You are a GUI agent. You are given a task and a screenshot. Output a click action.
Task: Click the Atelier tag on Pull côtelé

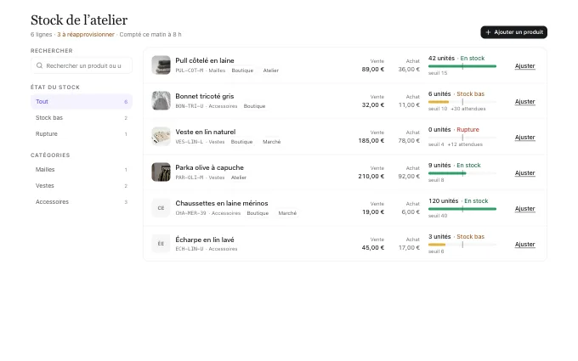pos(271,71)
